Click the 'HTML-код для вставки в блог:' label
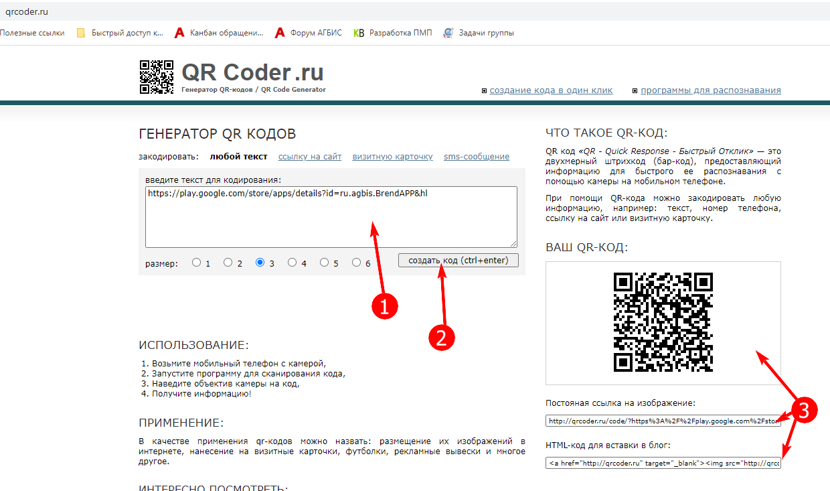830x491 pixels. tap(608, 445)
